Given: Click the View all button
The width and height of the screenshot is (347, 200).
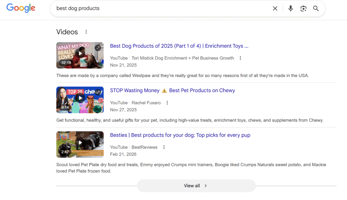Looking at the screenshot, I should (x=196, y=186).
